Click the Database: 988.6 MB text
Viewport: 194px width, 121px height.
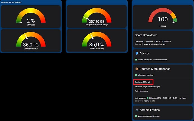[x=143, y=82]
